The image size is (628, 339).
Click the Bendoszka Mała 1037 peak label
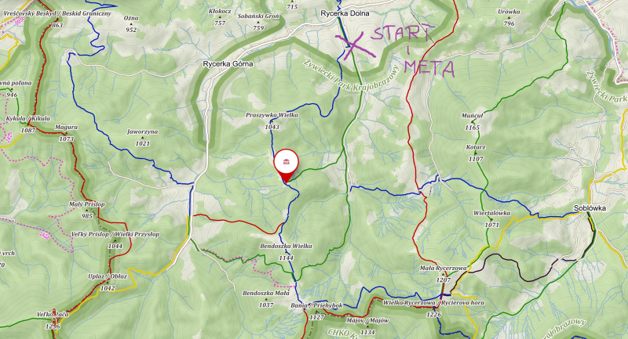[x=266, y=298]
